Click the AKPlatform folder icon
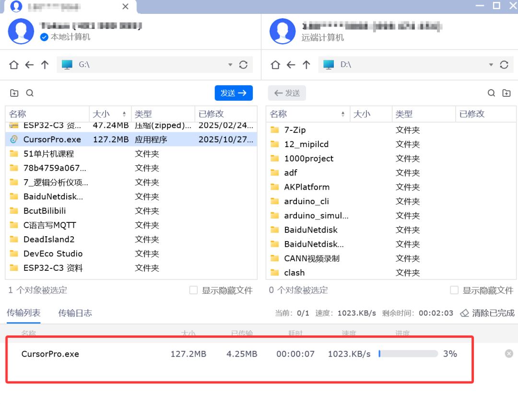Viewport: 518px width, 404px height. coord(274,187)
